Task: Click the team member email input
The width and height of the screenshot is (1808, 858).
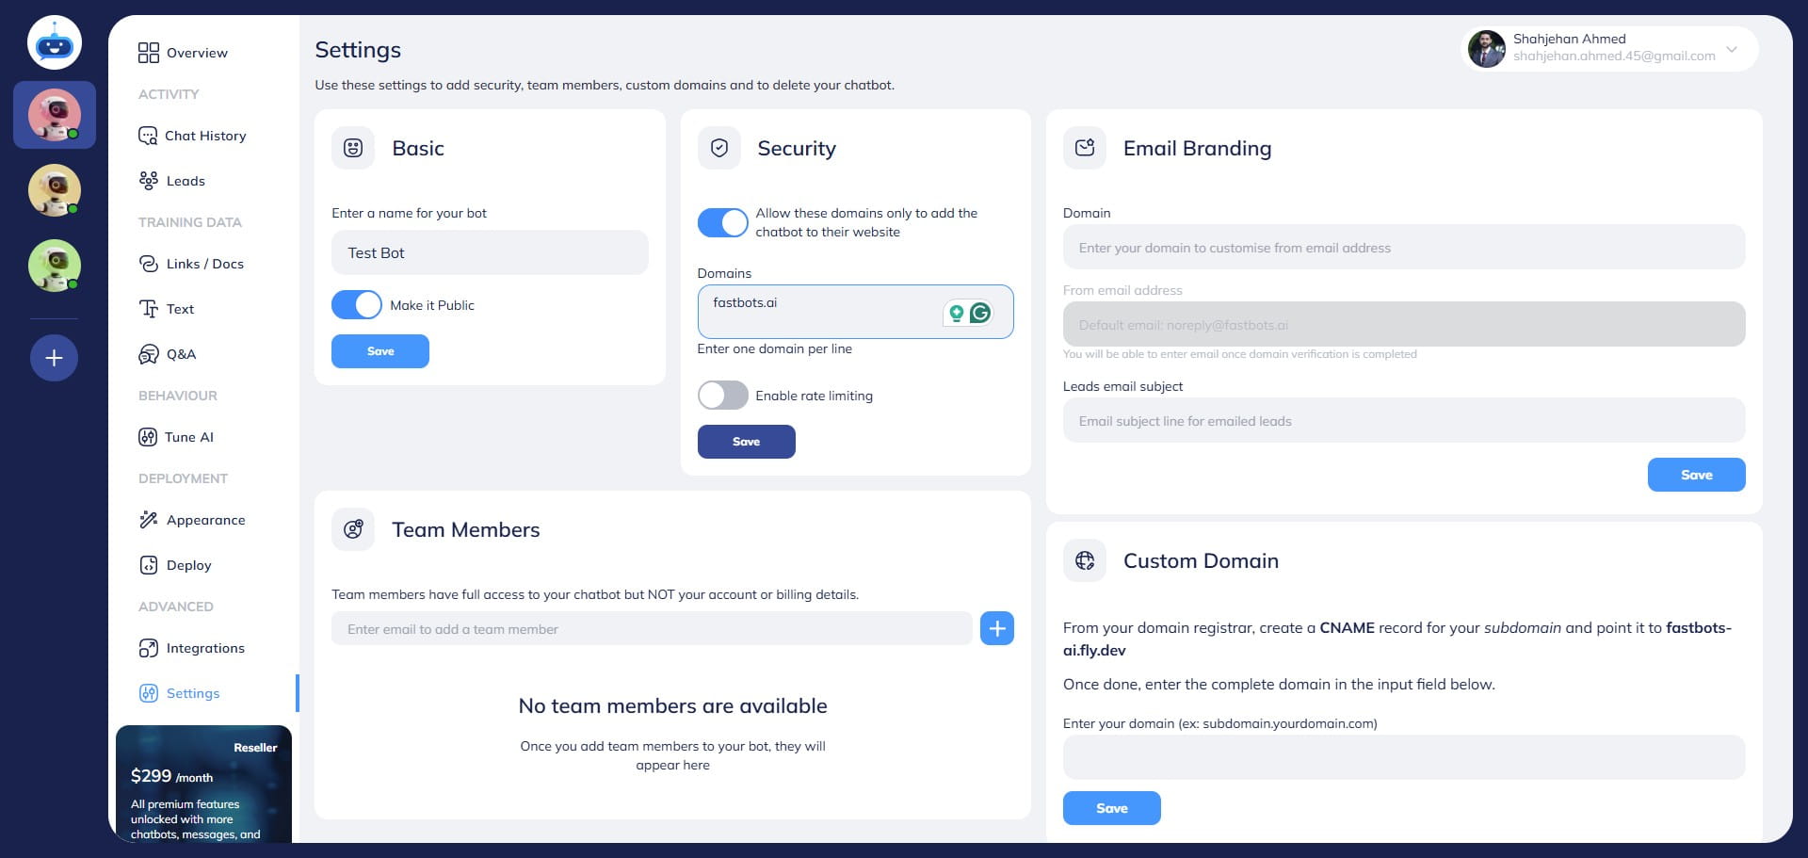Action: pos(652,628)
